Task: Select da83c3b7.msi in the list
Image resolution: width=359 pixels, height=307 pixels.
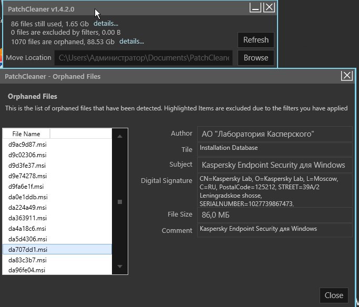Action: (x=57, y=260)
